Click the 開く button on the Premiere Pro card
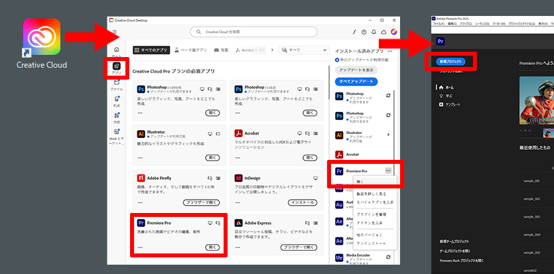The height and width of the screenshot is (274, 554). (212, 247)
